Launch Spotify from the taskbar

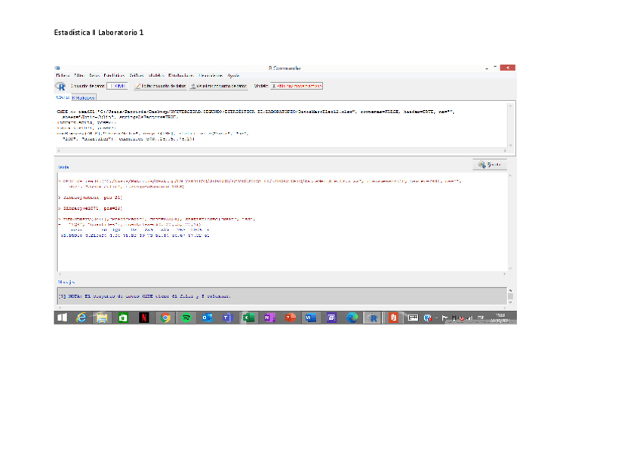coord(186,318)
